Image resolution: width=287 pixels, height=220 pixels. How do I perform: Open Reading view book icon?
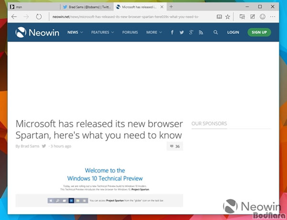click(x=219, y=17)
